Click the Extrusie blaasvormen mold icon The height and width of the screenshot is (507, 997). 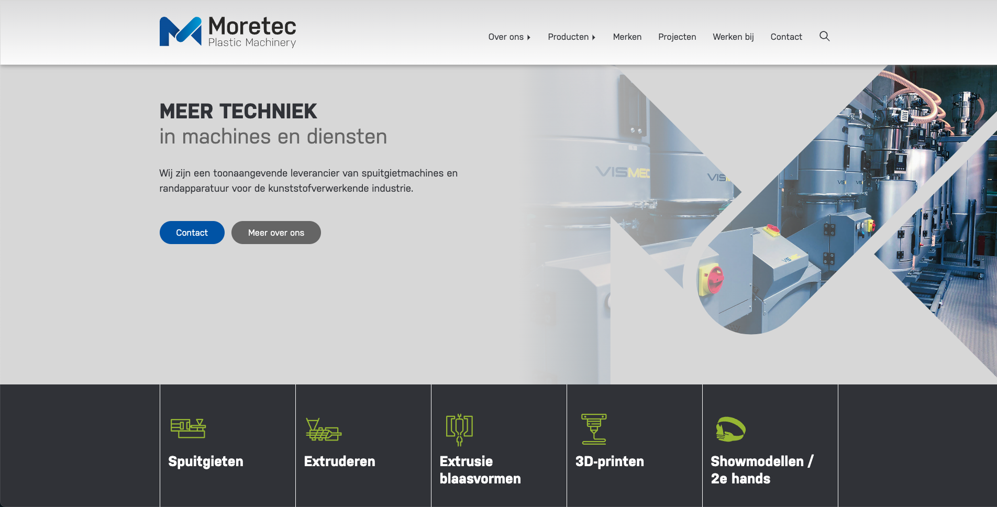click(x=459, y=429)
